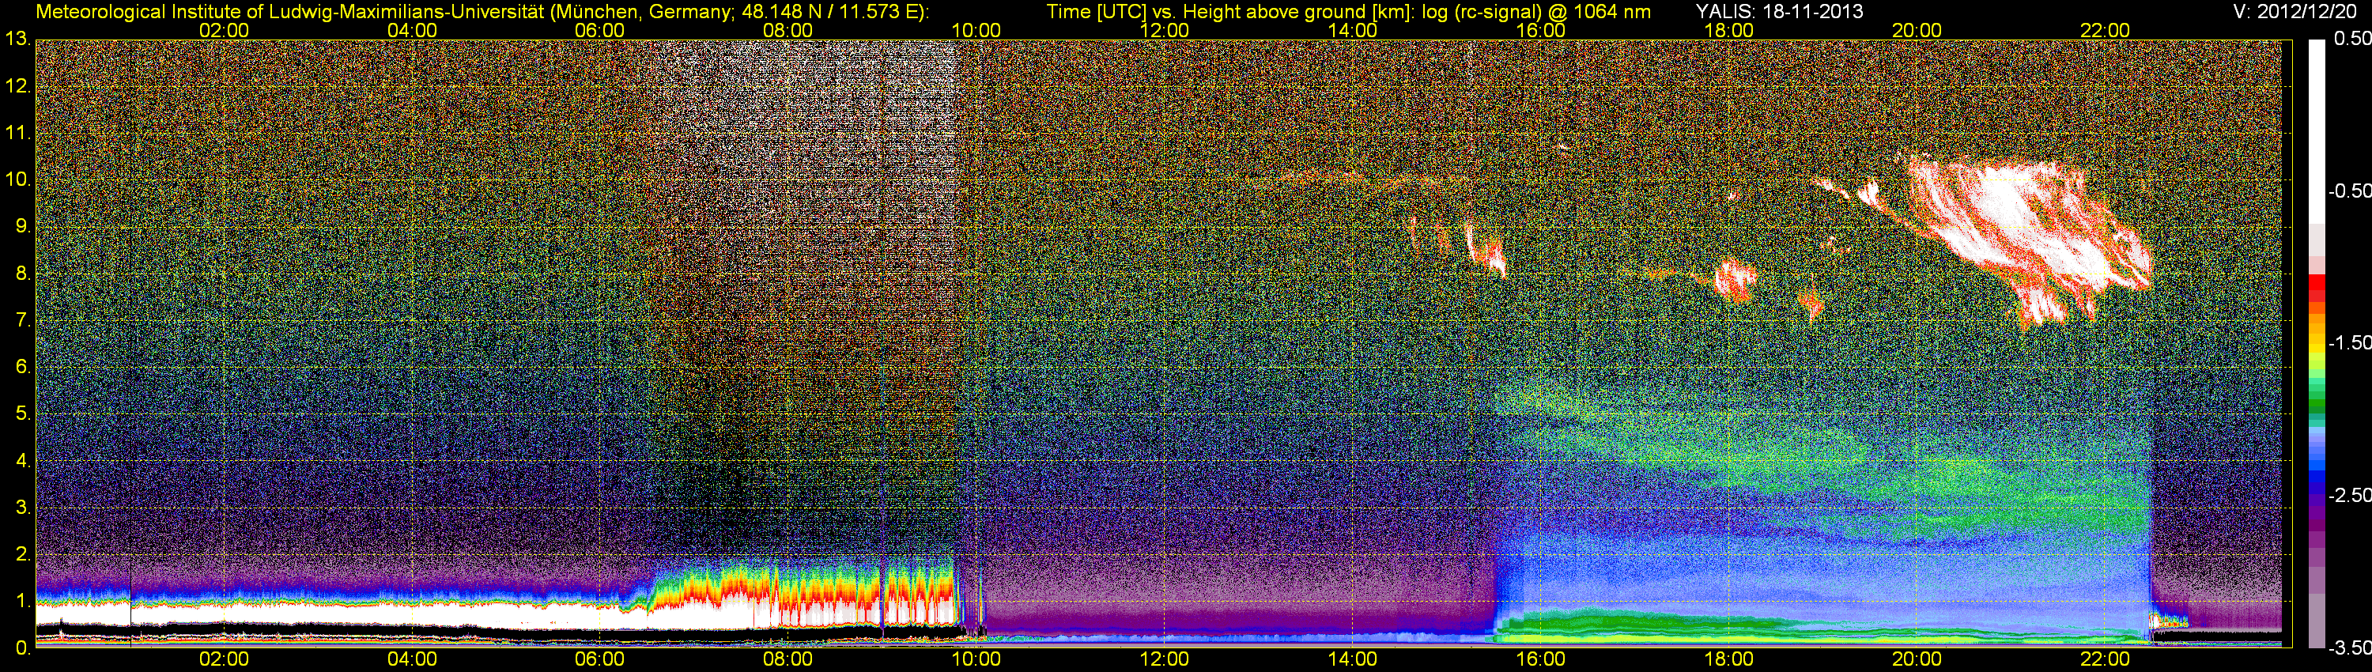Click the Meteorological Institute Ludwig-Maximilians-Universität title text

point(482,12)
